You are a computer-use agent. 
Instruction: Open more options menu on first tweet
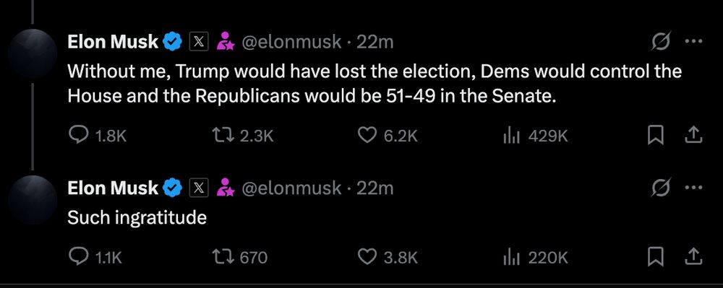pyautogui.click(x=693, y=42)
